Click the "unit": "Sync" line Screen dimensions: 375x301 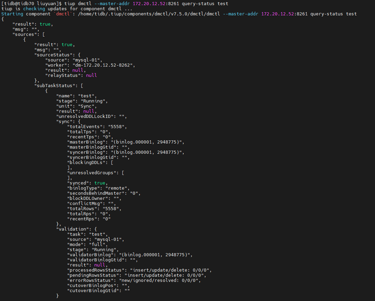pos(77,106)
